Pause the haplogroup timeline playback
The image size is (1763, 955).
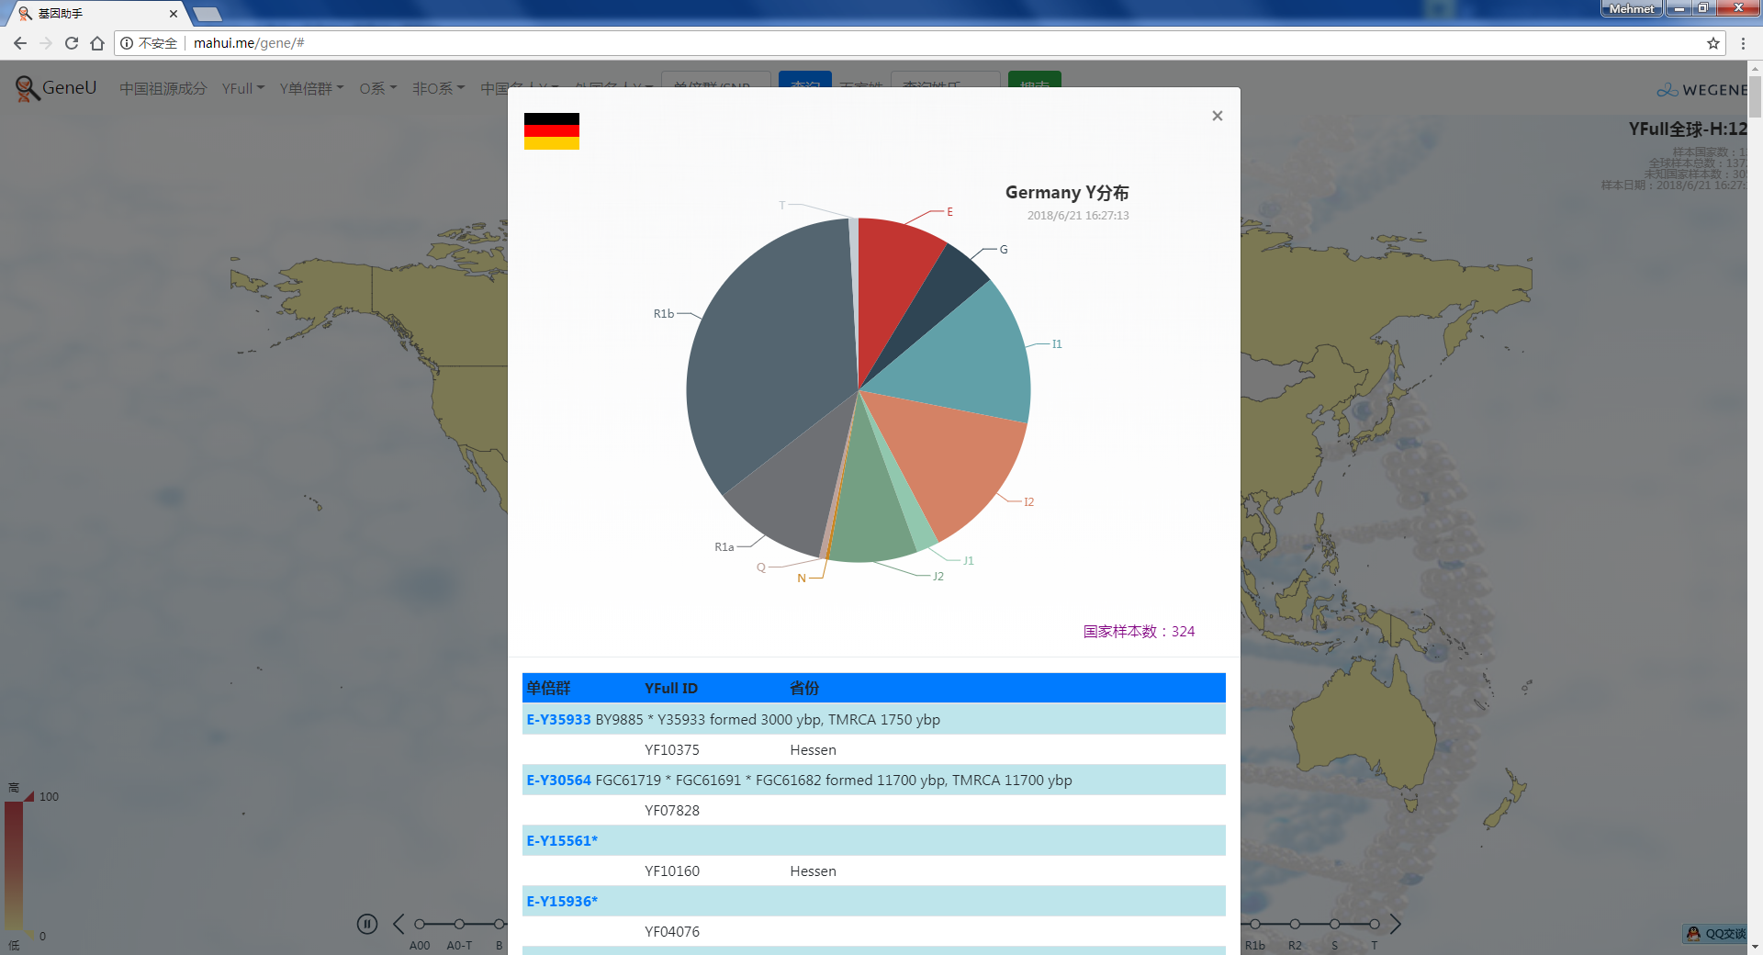pyautogui.click(x=367, y=924)
